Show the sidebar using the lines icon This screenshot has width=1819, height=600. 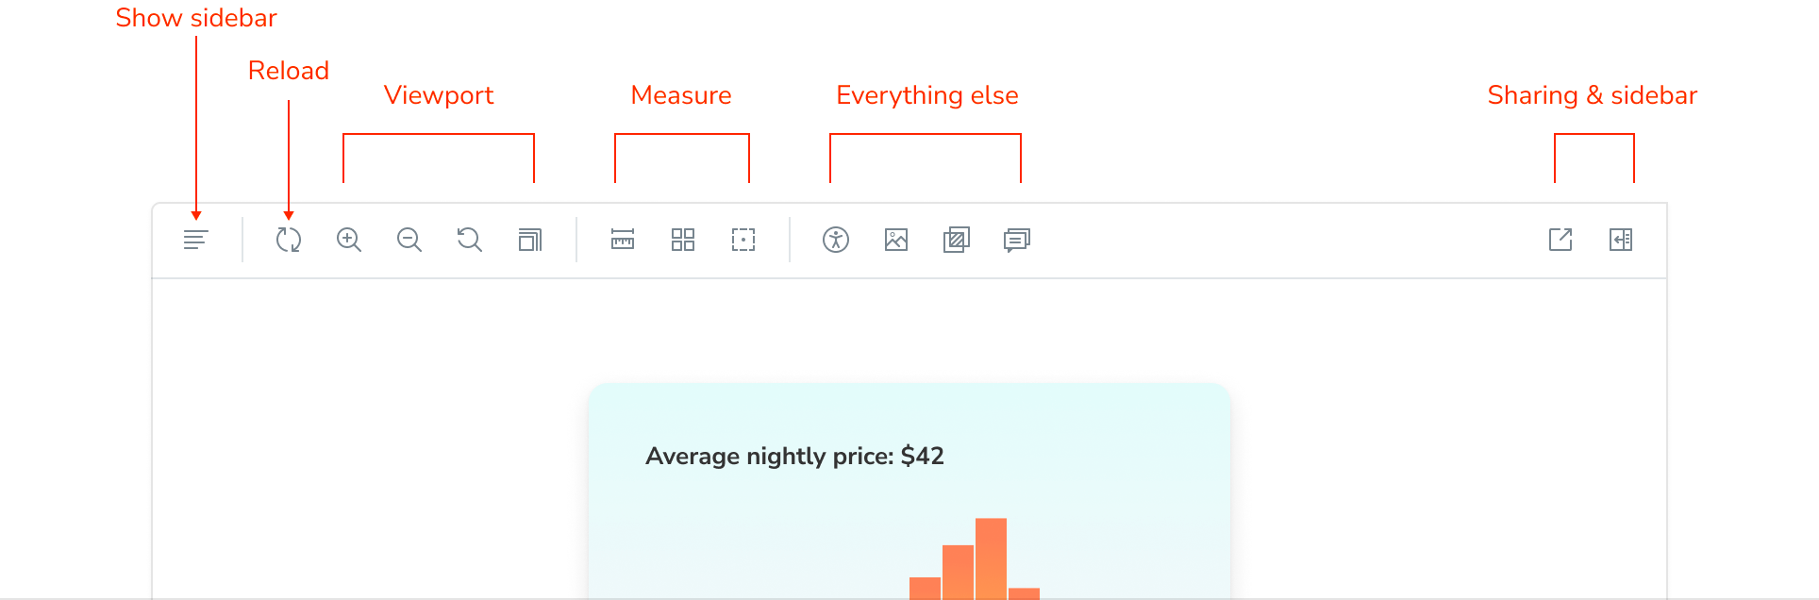pos(195,240)
